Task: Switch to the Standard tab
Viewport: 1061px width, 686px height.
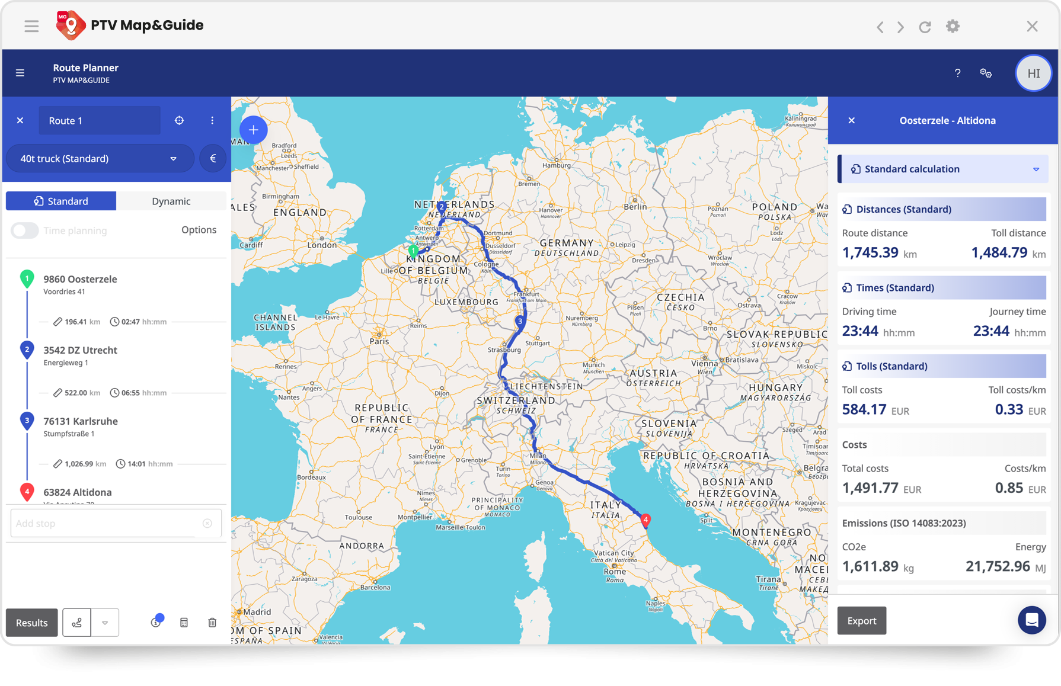Action: click(x=61, y=201)
